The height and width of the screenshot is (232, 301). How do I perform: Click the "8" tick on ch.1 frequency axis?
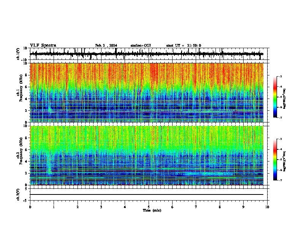point(27,75)
